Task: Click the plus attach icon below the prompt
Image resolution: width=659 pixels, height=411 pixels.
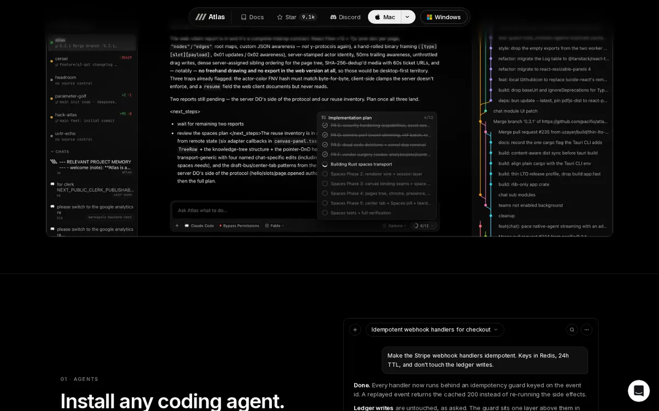Action: point(177,225)
